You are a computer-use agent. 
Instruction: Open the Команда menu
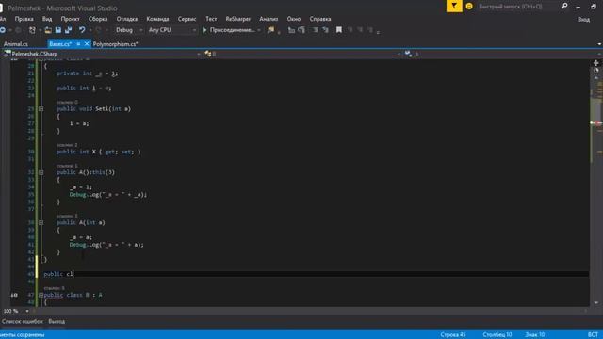coord(157,19)
